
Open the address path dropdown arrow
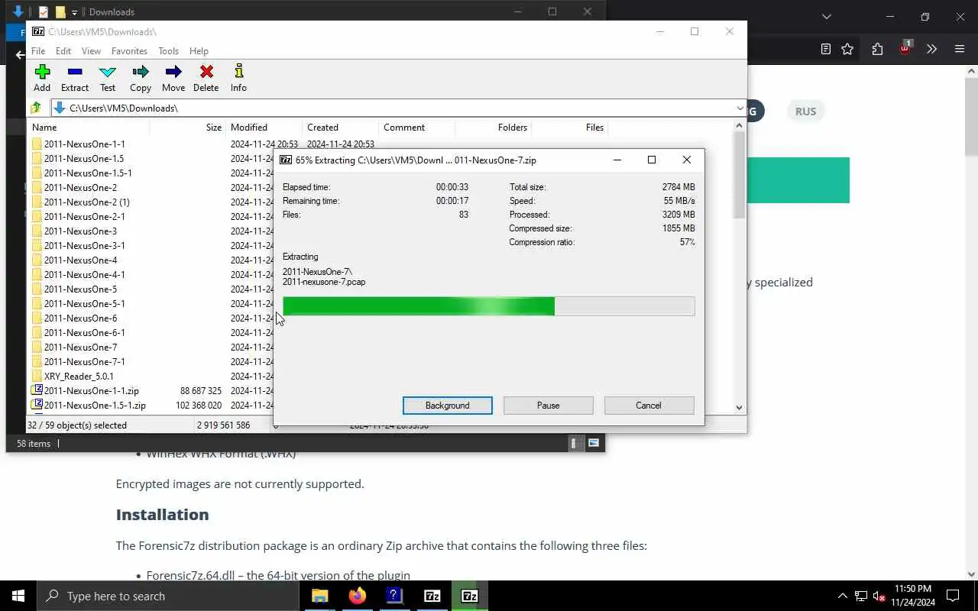click(x=739, y=108)
